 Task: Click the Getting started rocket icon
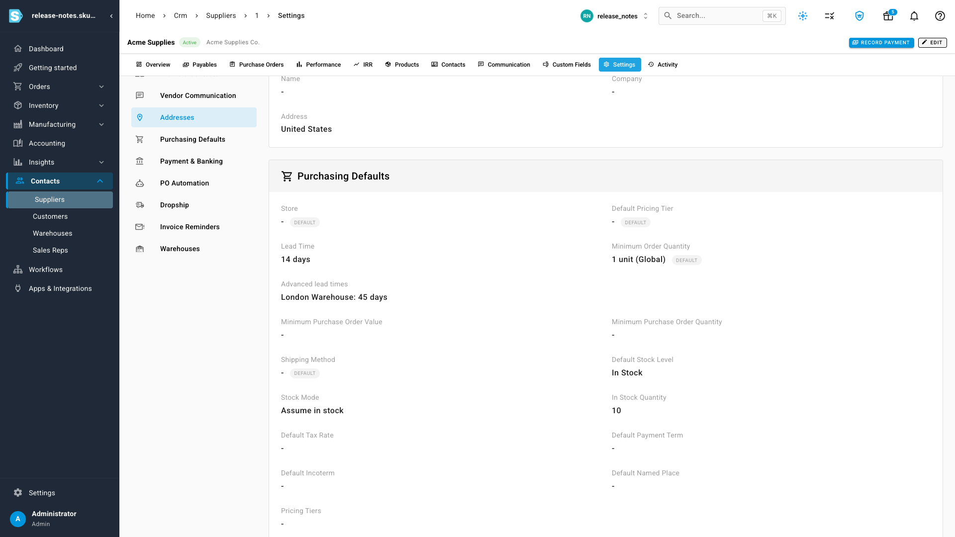point(18,68)
